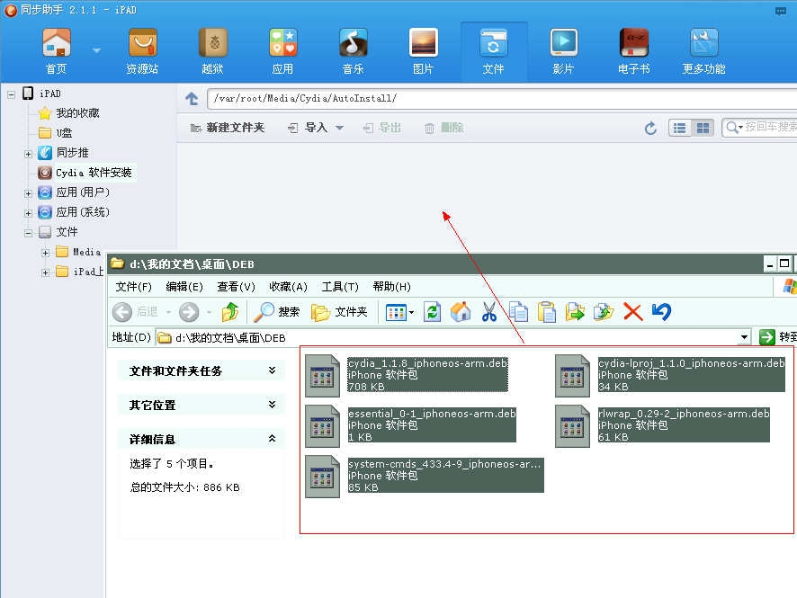This screenshot has width=797, height=598.
Task: Click the blue undo arrow icon
Action: (x=662, y=312)
